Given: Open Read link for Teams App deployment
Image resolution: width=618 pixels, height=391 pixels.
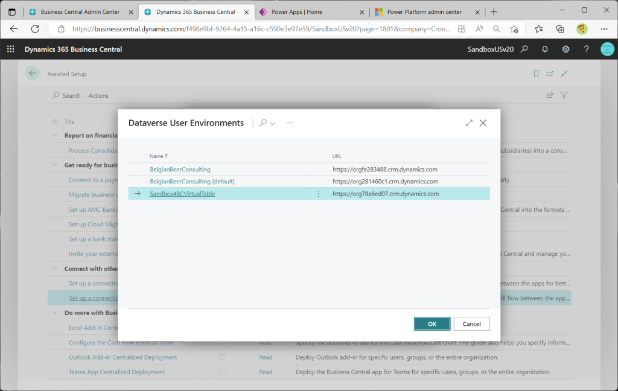Looking at the screenshot, I should (x=266, y=372).
